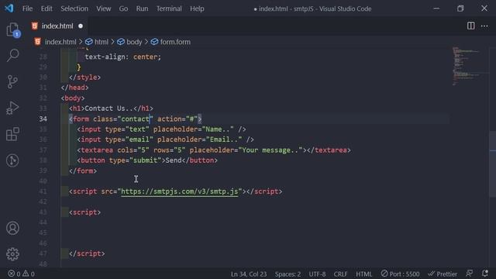Screen dimensions: 496x279
Task: Click the Send button text on line 38
Action: coord(174,160)
